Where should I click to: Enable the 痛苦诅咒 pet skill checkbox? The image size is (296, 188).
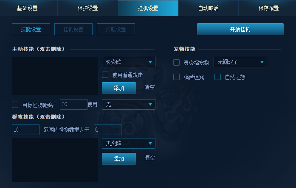pyautogui.click(x=177, y=77)
